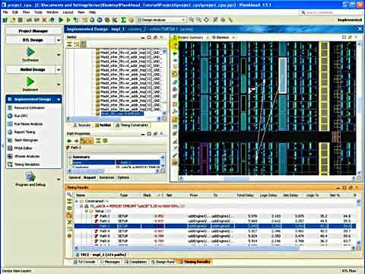
Task: Collapse the Summary section in Path Properties
Action: click(x=70, y=157)
